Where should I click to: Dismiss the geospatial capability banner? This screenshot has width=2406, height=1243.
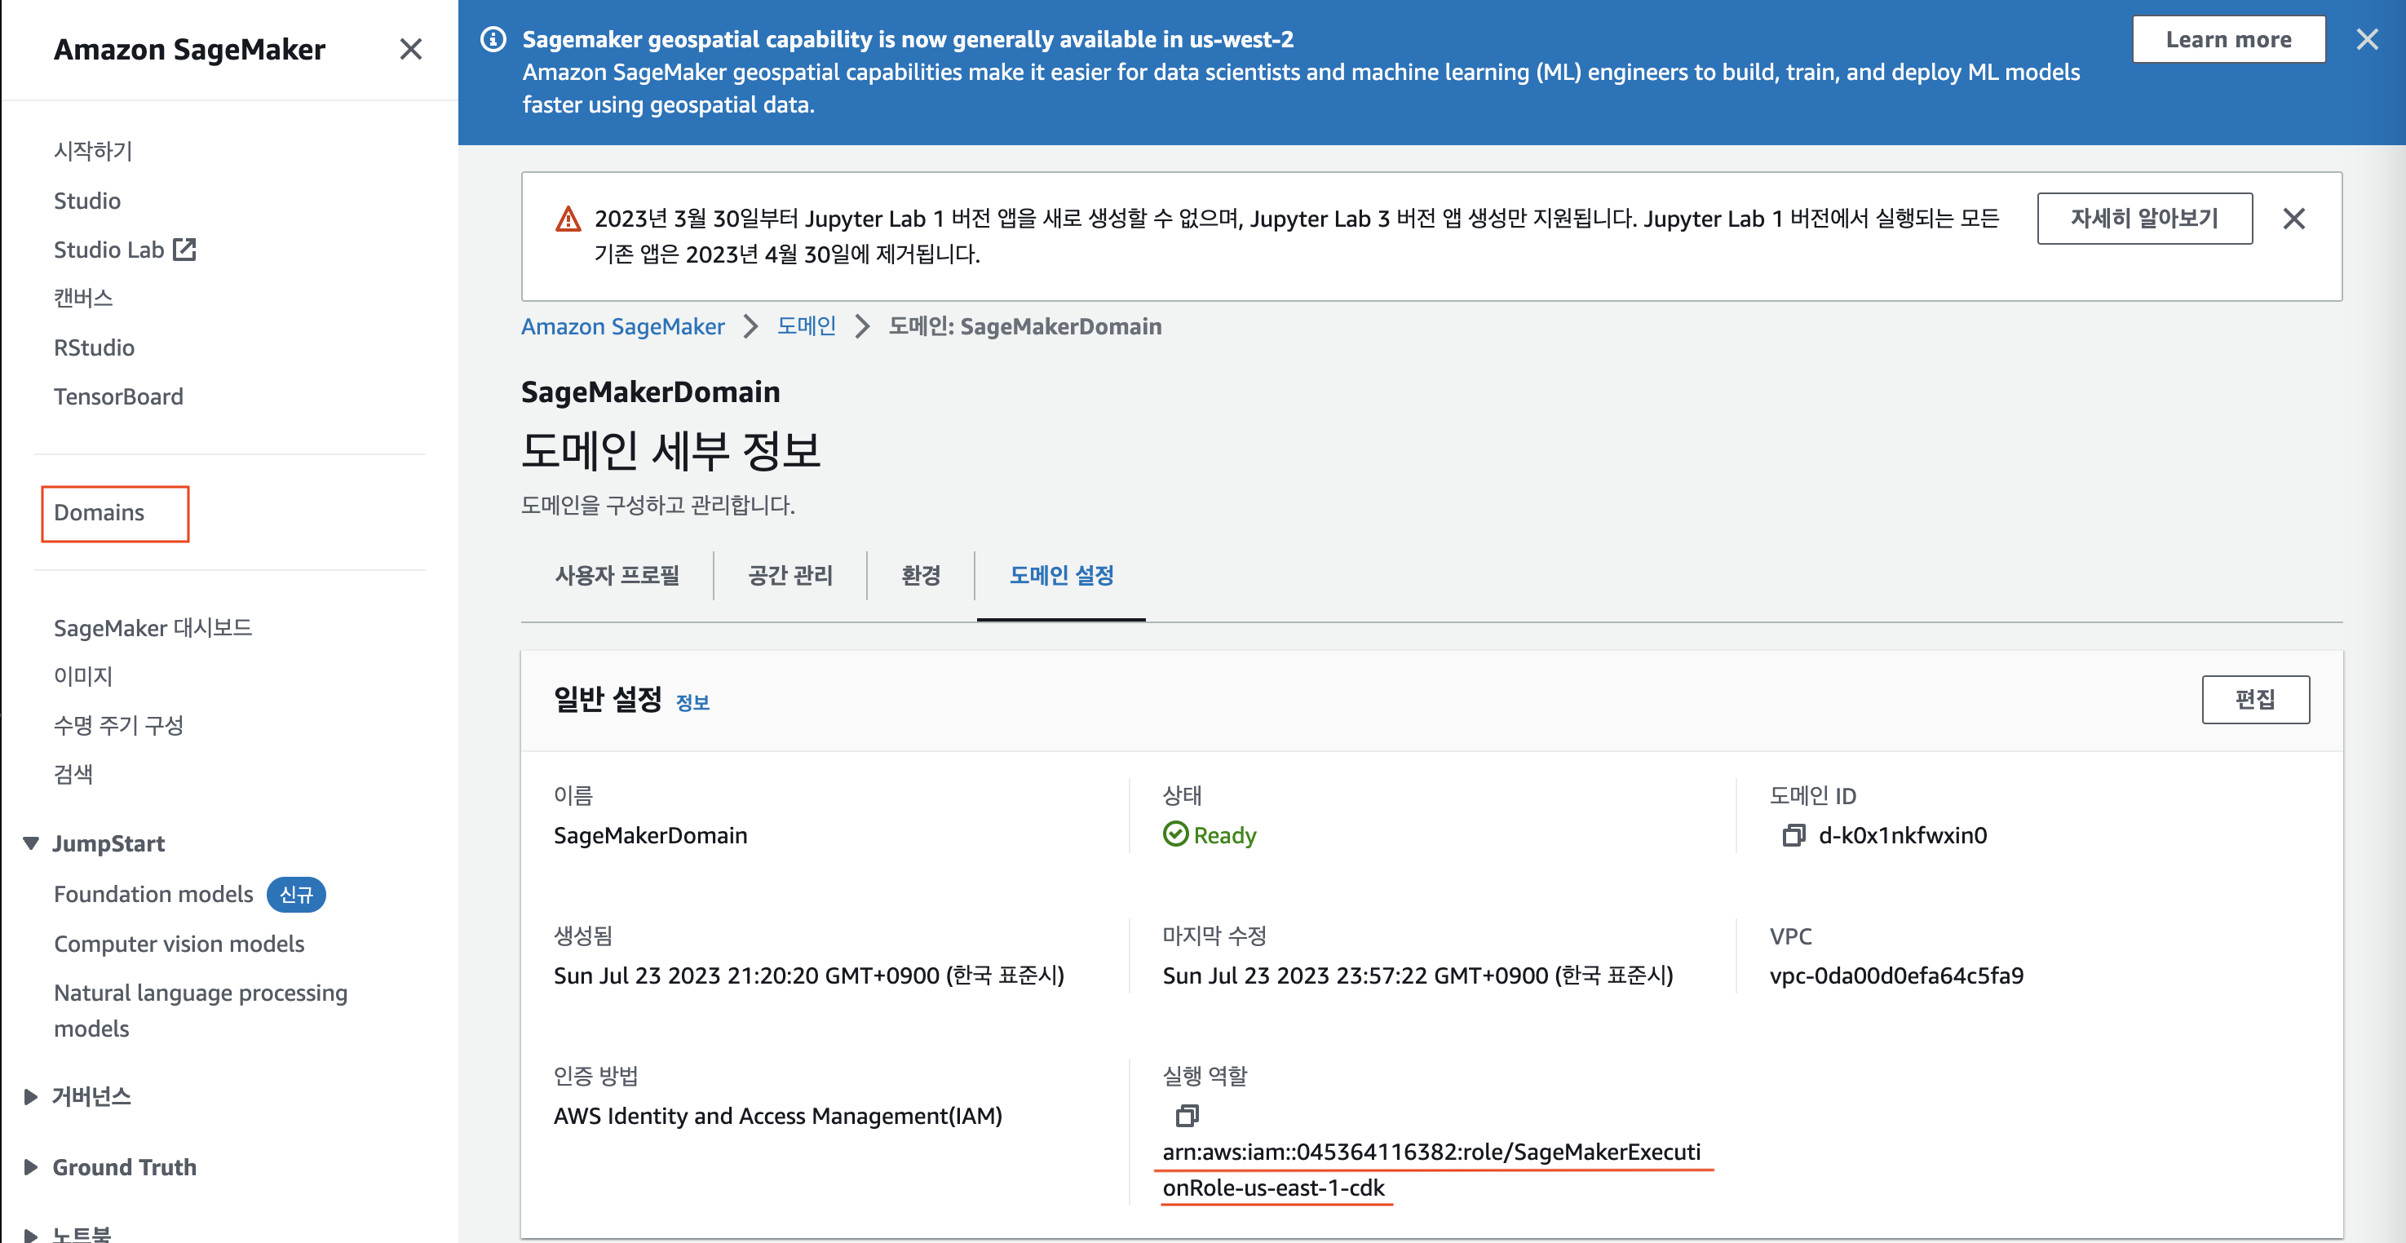click(2367, 39)
